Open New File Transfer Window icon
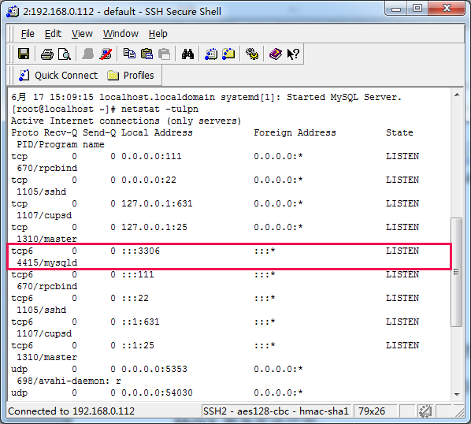The height and width of the screenshot is (424, 471). 228,54
